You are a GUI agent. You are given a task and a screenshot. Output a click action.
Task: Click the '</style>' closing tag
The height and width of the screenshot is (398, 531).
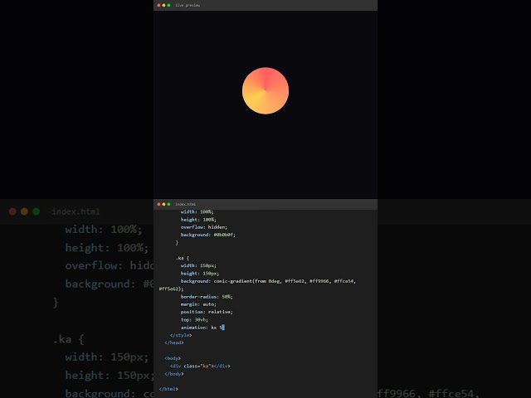pos(181,335)
